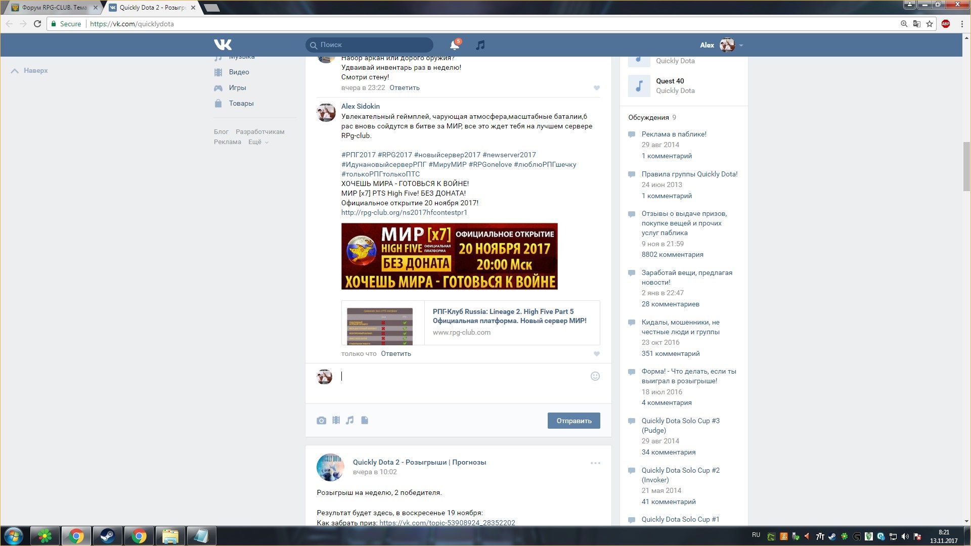The width and height of the screenshot is (971, 546).
Task: Attach audio via music note icon
Action: point(350,421)
